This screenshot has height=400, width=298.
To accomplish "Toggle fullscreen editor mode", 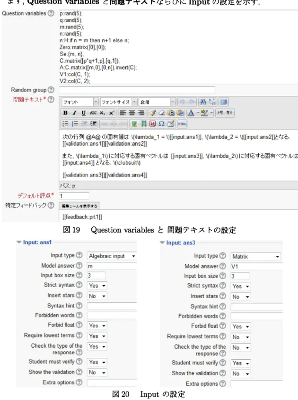I will (223, 102).
